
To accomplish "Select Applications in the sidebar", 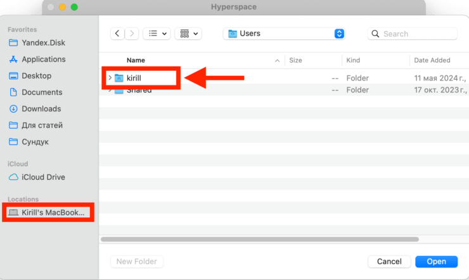I will (x=43, y=59).
